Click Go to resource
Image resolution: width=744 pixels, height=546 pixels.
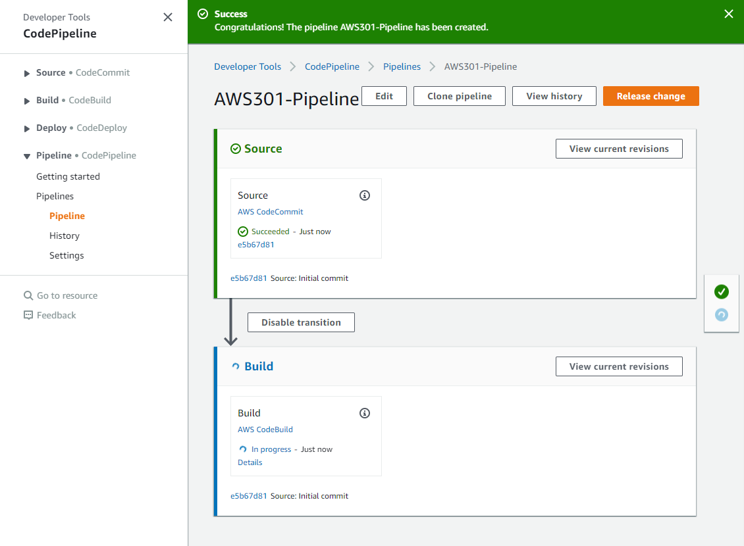point(67,295)
